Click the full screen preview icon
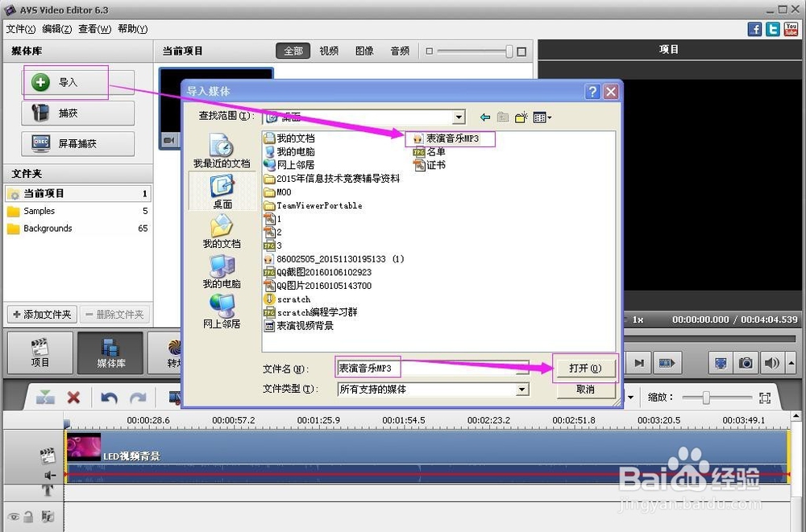Viewport: 806px width, 532px height. pos(721,363)
